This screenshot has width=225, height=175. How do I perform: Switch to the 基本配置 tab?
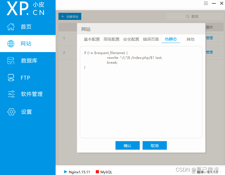92,39
